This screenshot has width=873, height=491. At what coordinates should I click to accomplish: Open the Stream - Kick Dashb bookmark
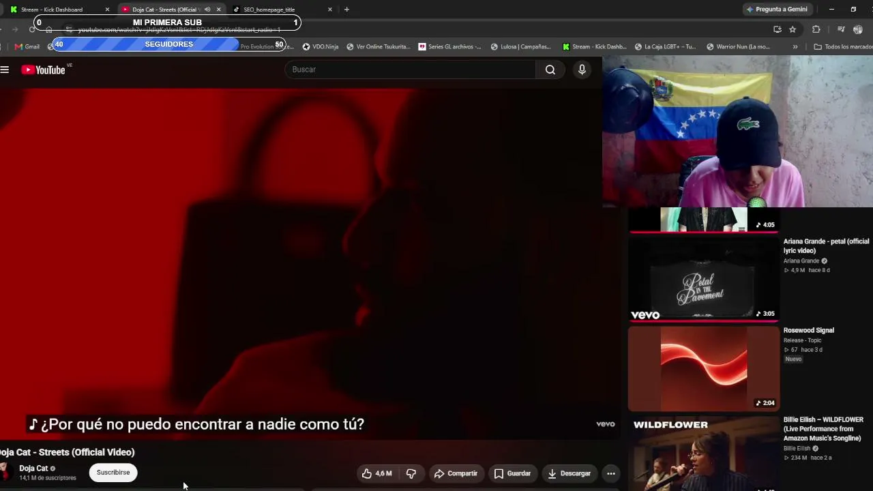594,47
